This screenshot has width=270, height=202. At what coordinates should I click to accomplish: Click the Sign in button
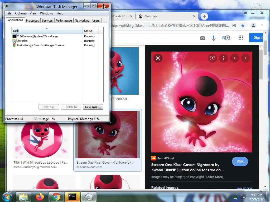click(x=256, y=37)
